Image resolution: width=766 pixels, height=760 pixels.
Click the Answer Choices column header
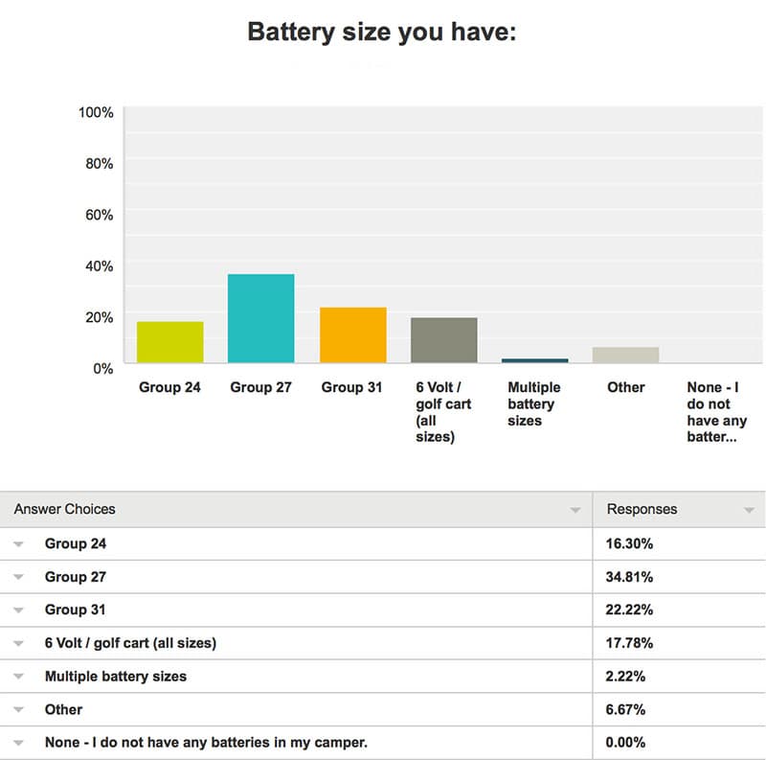[x=64, y=509]
